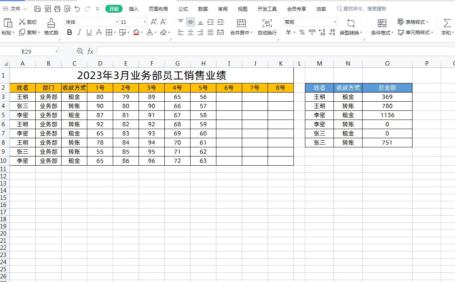Click the Conditional Formatting (条件格式) icon
Image resolution: width=455 pixels, height=282 pixels.
point(382,23)
